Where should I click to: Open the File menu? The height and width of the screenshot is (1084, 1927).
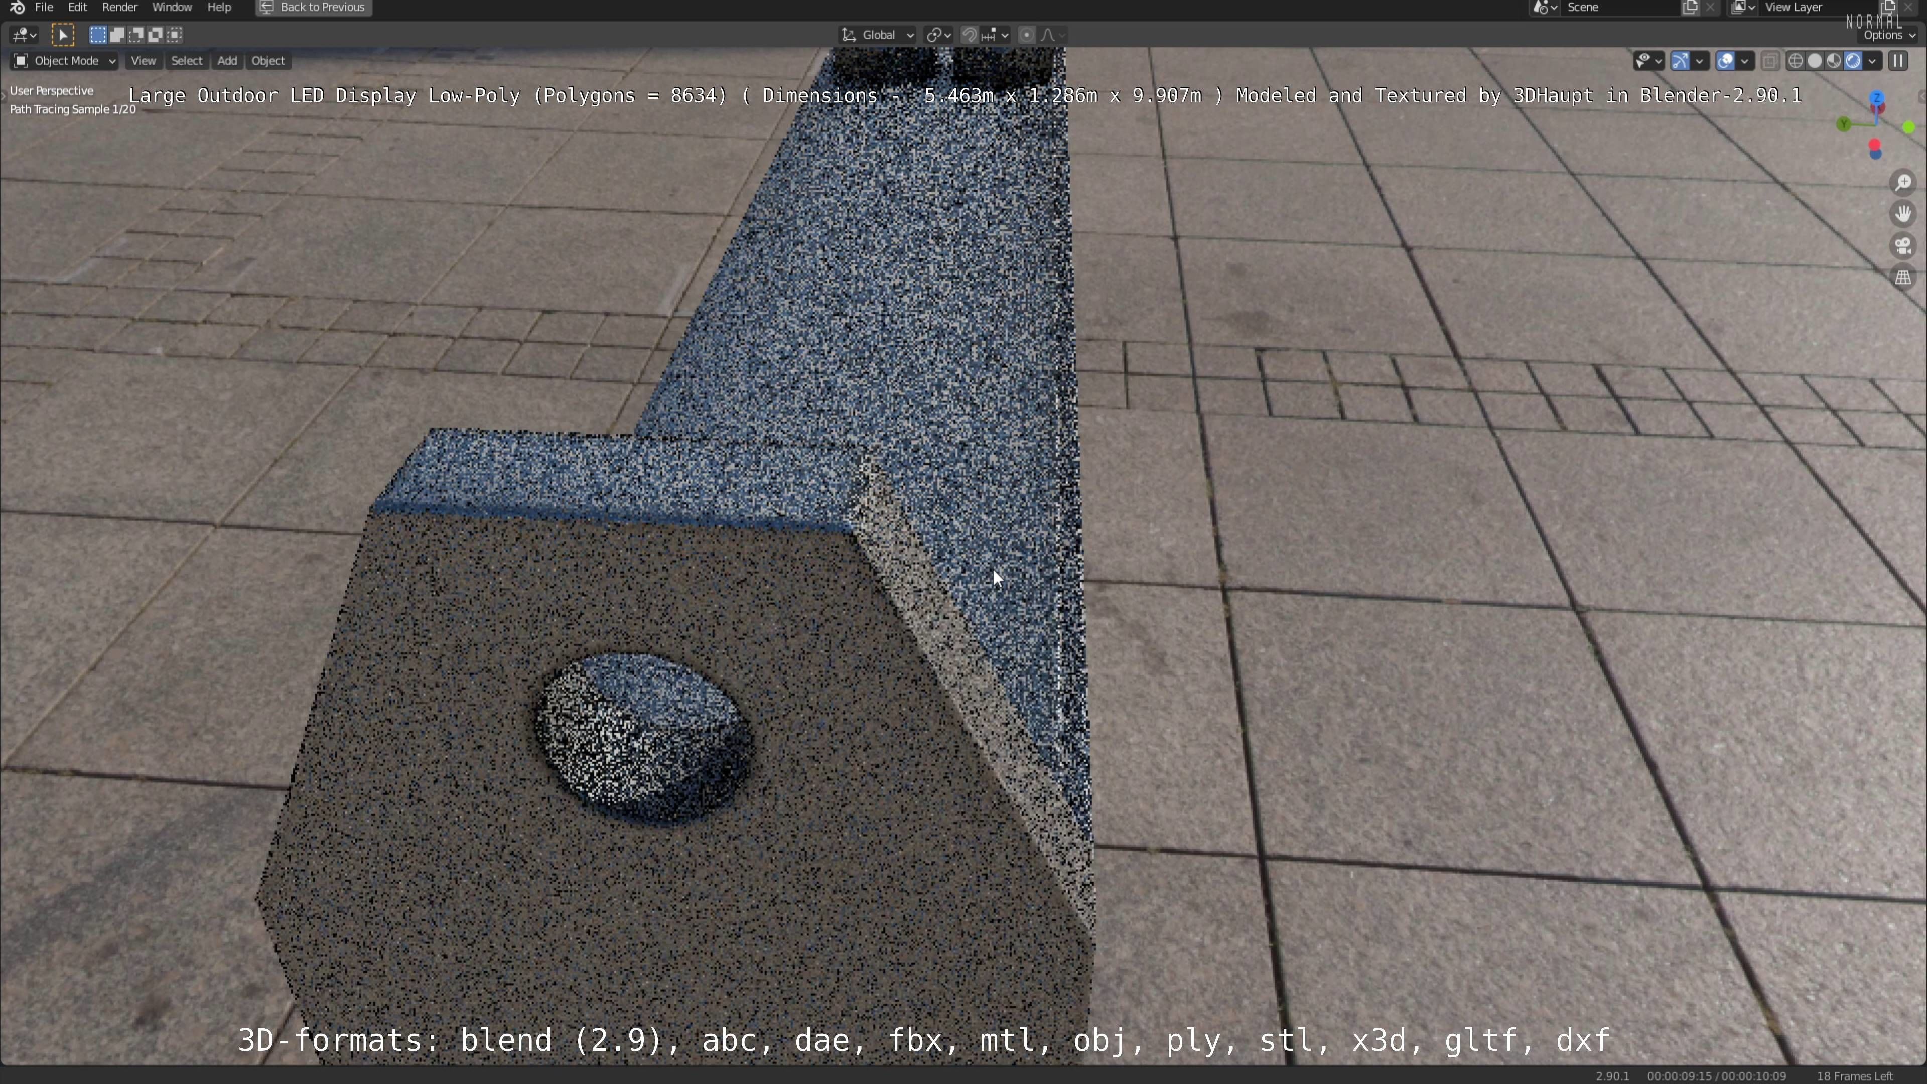[x=44, y=8]
